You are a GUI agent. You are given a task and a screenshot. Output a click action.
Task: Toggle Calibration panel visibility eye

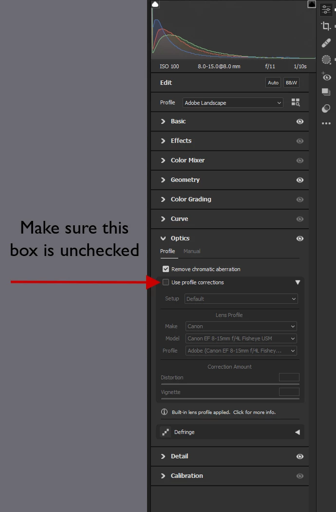click(x=300, y=476)
